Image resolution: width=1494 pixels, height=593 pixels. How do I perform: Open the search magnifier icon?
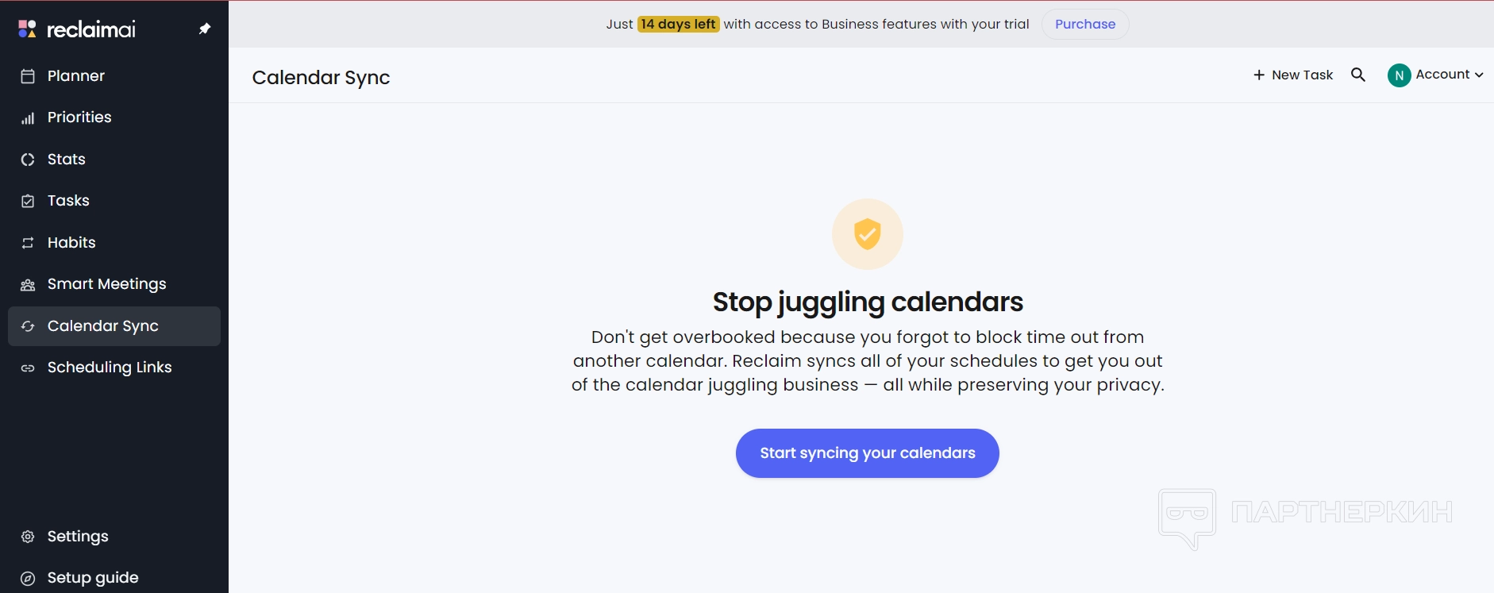pos(1358,75)
